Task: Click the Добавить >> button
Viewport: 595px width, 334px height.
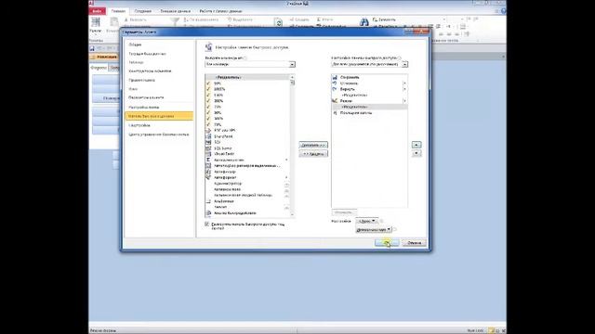Action: [x=313, y=145]
